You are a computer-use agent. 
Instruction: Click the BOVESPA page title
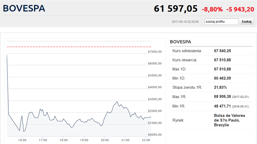coord(24,8)
